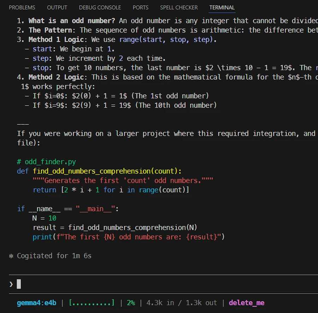This screenshot has width=318, height=313.
Task: Click the range(start, stop, step) code
Action: coord(166,40)
